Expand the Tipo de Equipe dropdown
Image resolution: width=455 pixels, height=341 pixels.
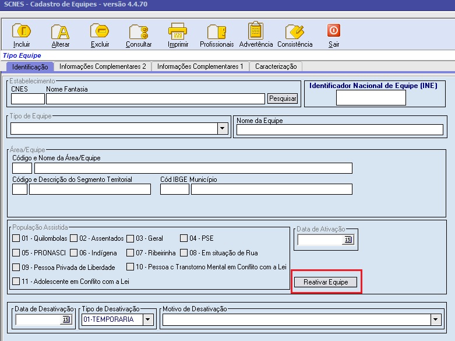pos(222,129)
